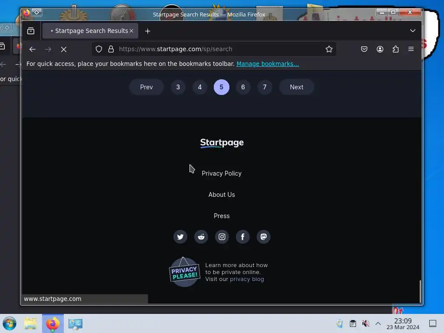Open Startpage's Reddit icon
This screenshot has width=444, height=333.
point(201,237)
